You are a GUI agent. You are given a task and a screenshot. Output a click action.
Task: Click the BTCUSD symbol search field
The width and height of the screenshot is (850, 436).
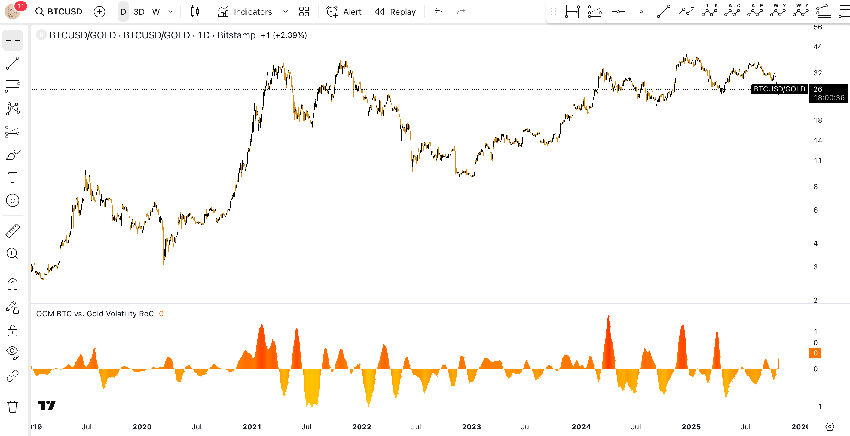[60, 12]
